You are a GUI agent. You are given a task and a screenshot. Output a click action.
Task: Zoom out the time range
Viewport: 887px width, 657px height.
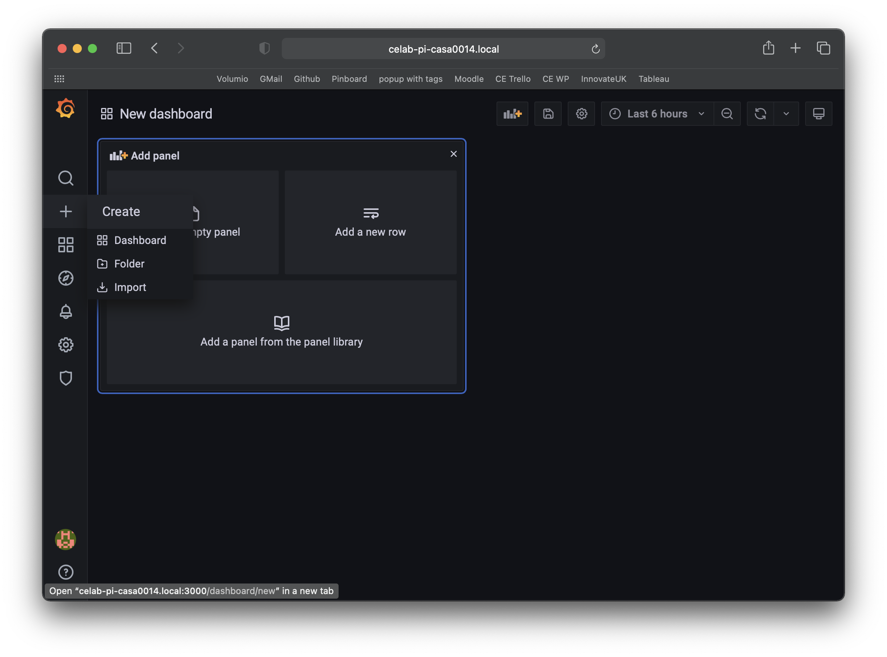point(727,114)
